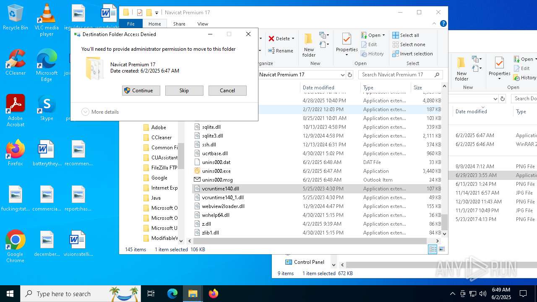
Task: Open Firefox from the taskbar
Action: [x=214, y=294]
